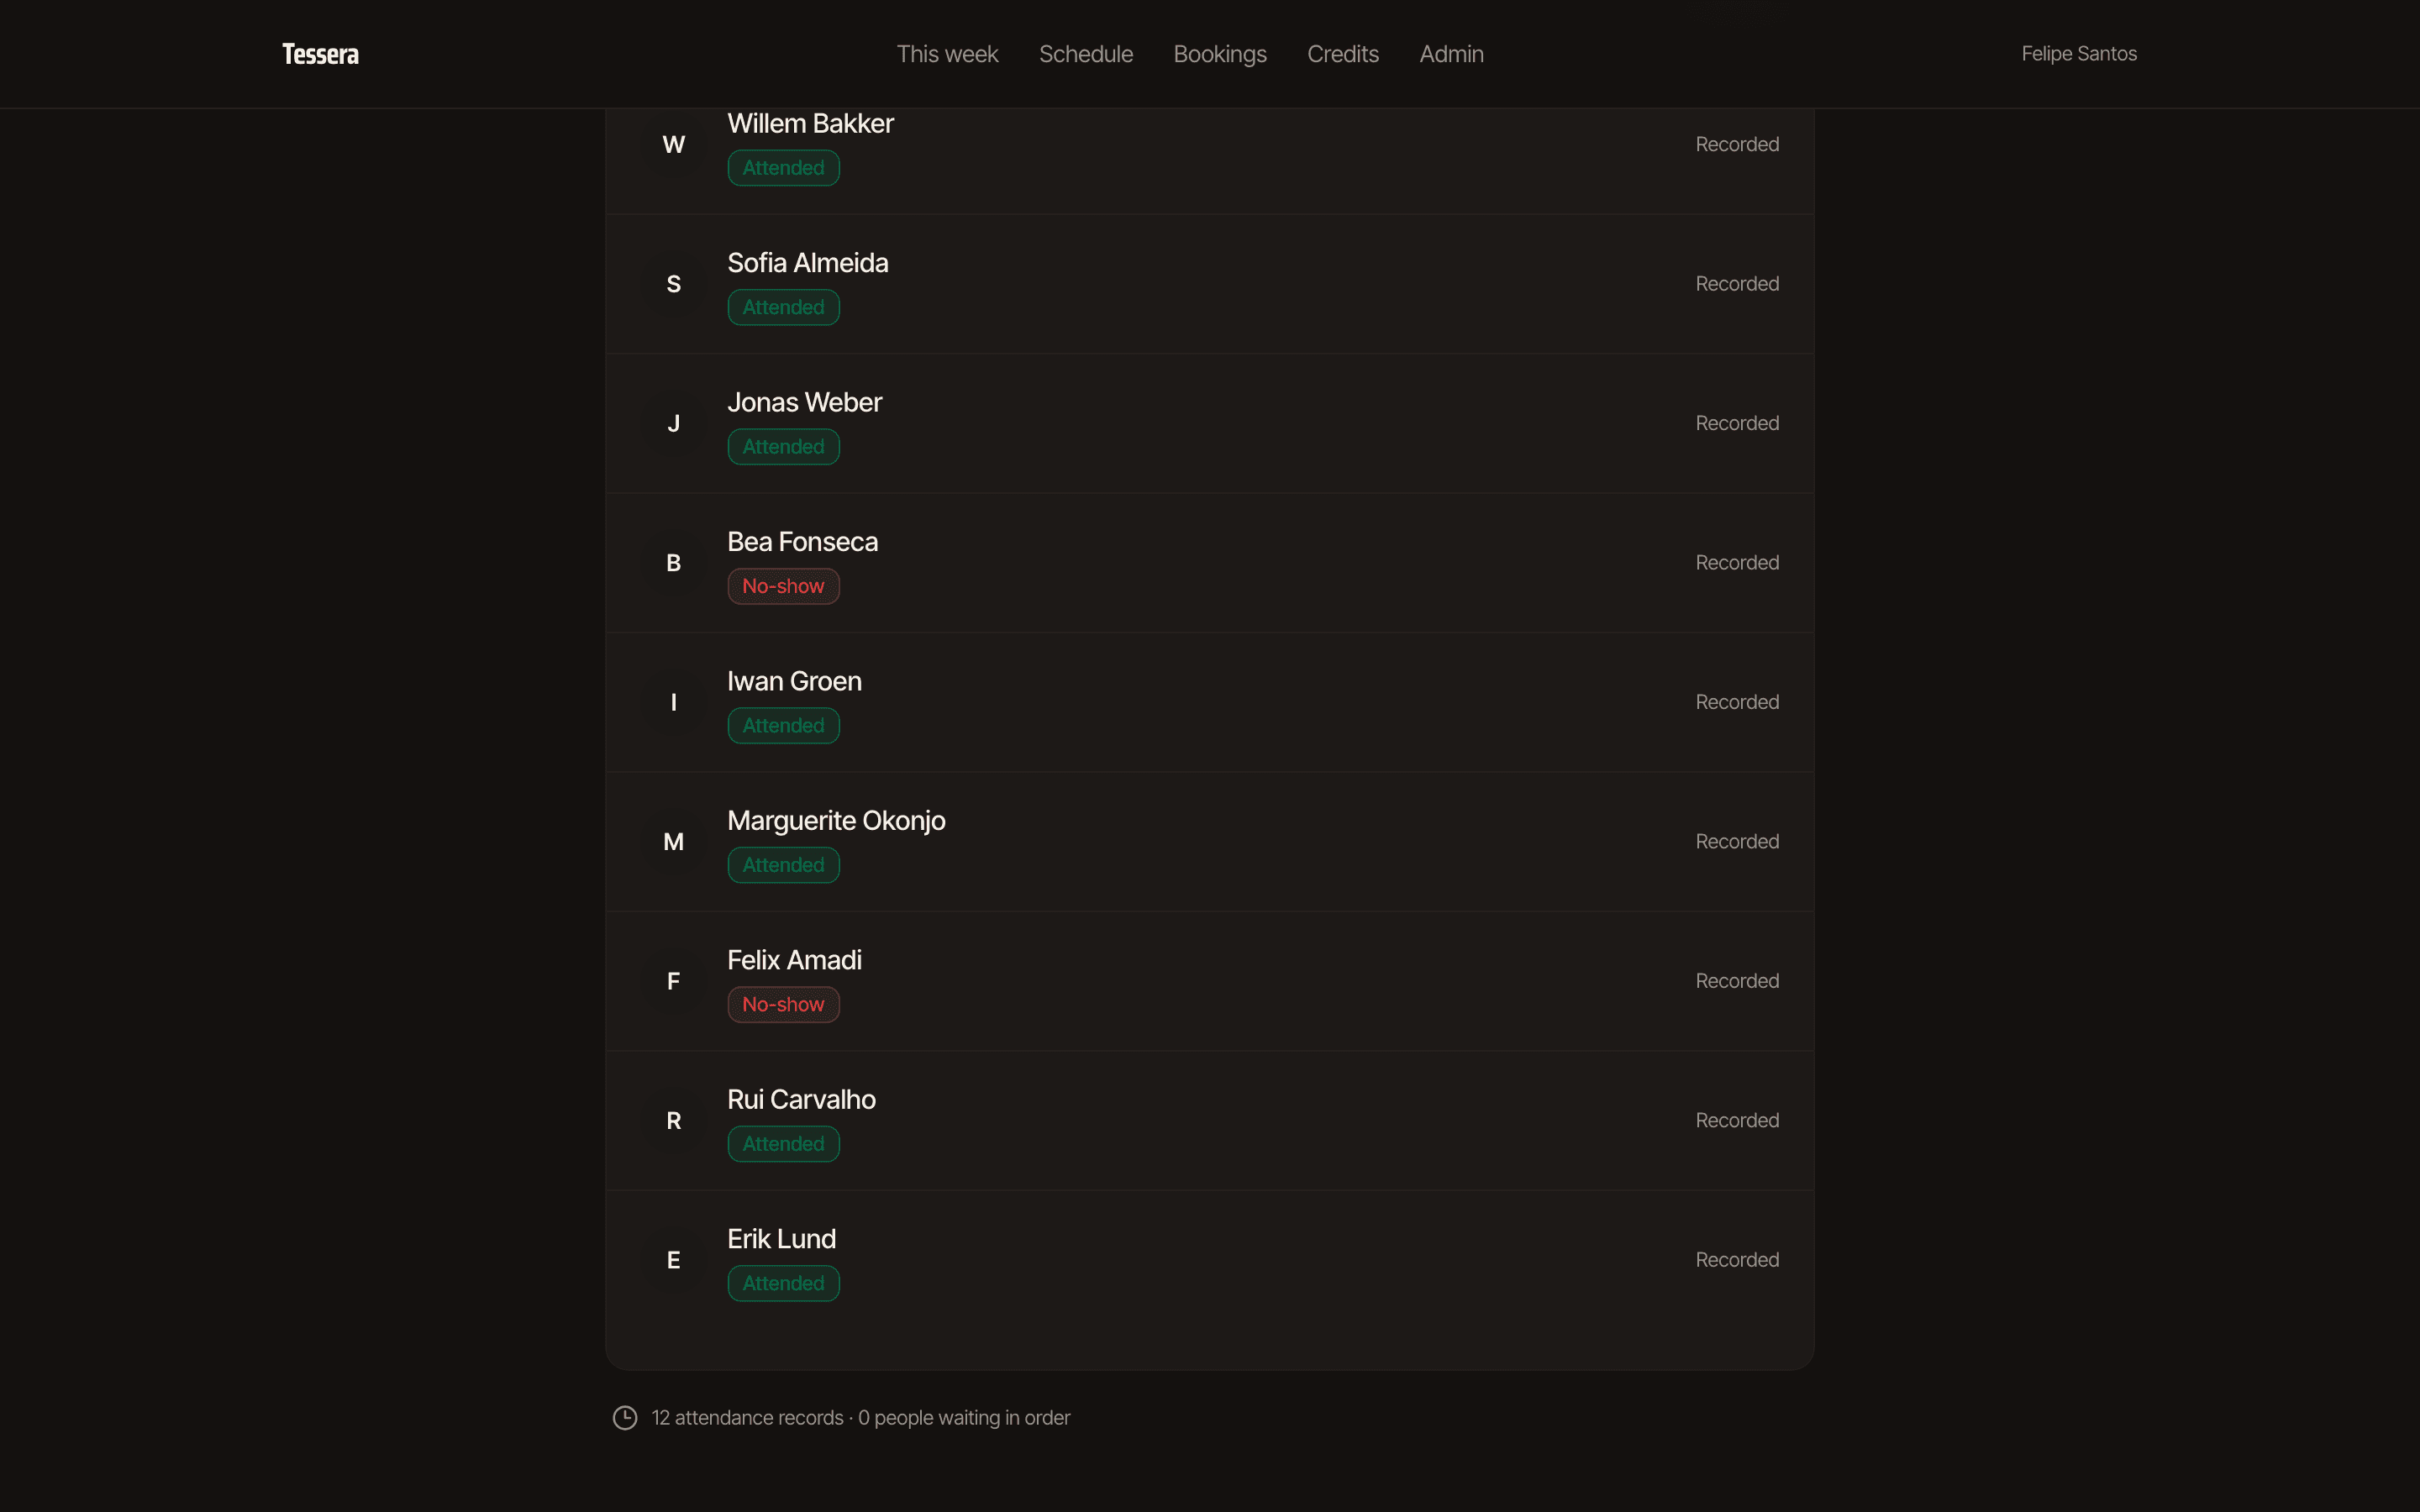Click Jonas Weber's J avatar
Screen dimensions: 2420x1512
click(674, 424)
